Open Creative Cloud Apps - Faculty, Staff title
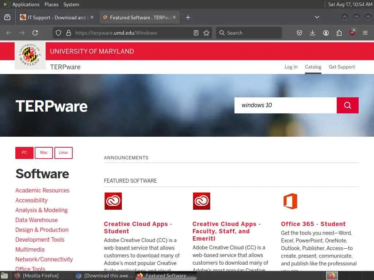374x280 pixels. coord(226,231)
